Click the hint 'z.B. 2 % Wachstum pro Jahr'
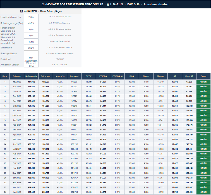Viewport: 211px width, 195px height. 60,17
